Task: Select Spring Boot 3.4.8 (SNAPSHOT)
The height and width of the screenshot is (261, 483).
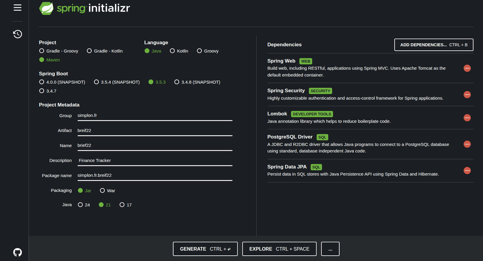Action: coord(197,82)
